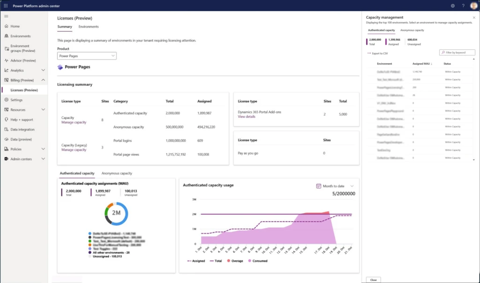Open the Product dropdown showing Power Pages
The image size is (480, 283).
pyautogui.click(x=87, y=55)
